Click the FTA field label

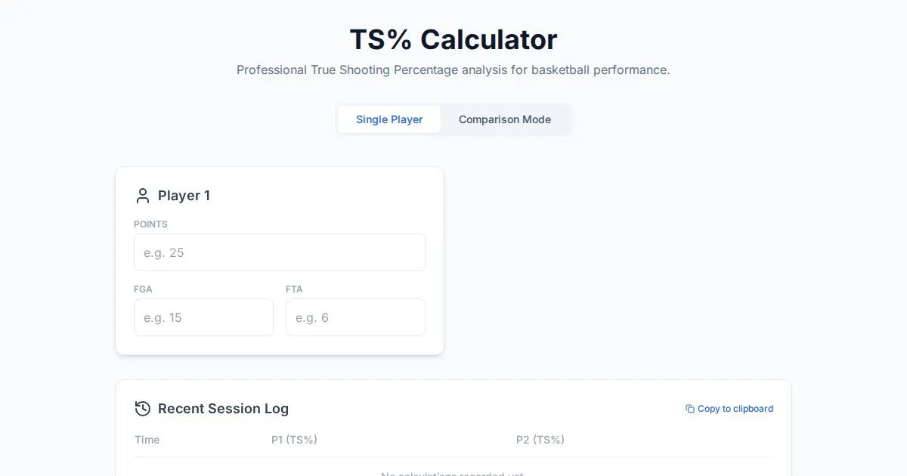294,289
